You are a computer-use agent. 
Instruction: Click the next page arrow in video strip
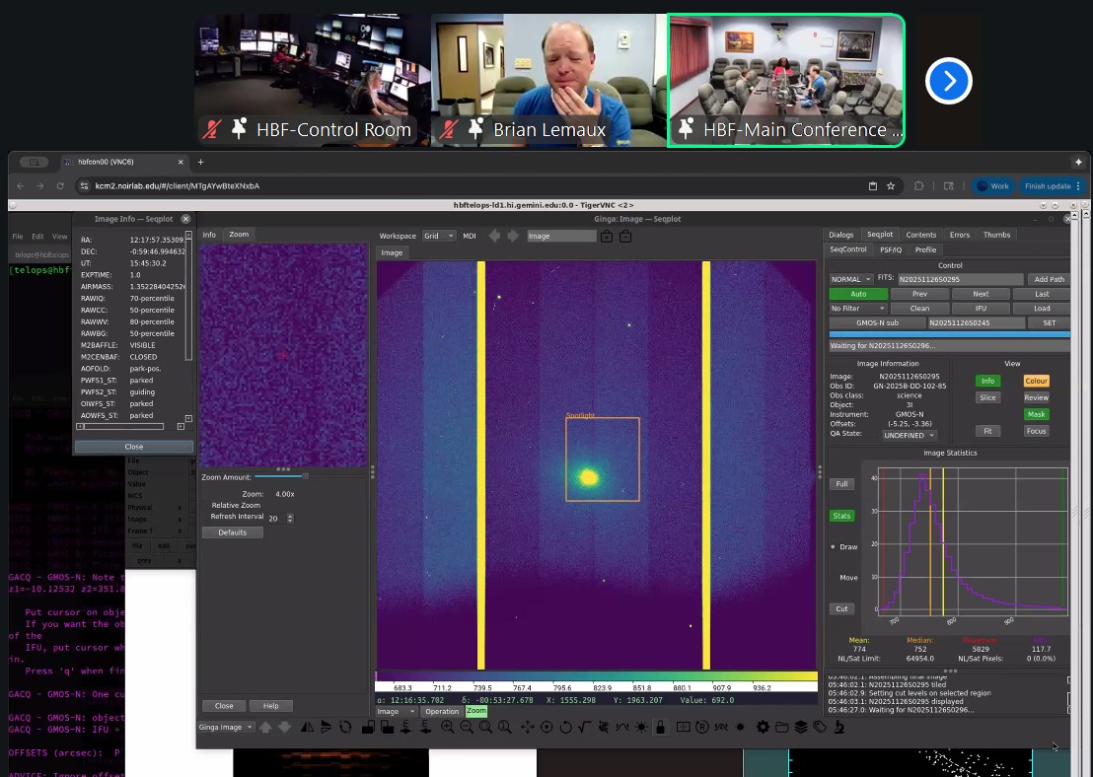[949, 81]
